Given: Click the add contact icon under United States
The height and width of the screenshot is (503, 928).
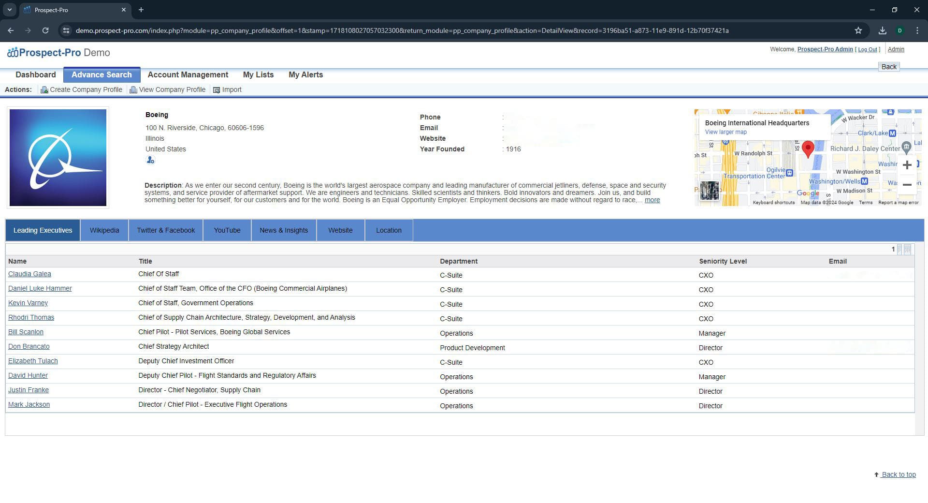Looking at the screenshot, I should point(150,160).
